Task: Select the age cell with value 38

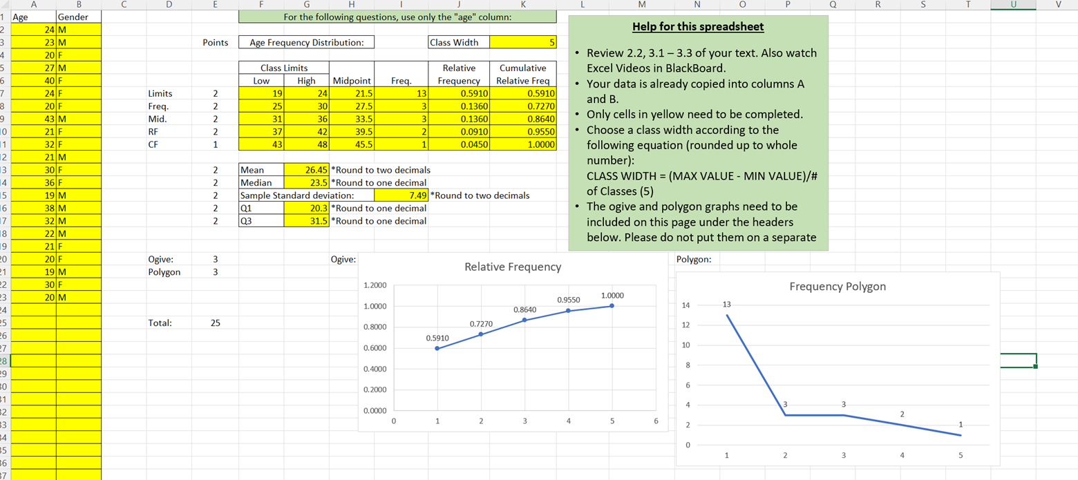Action: pos(33,208)
